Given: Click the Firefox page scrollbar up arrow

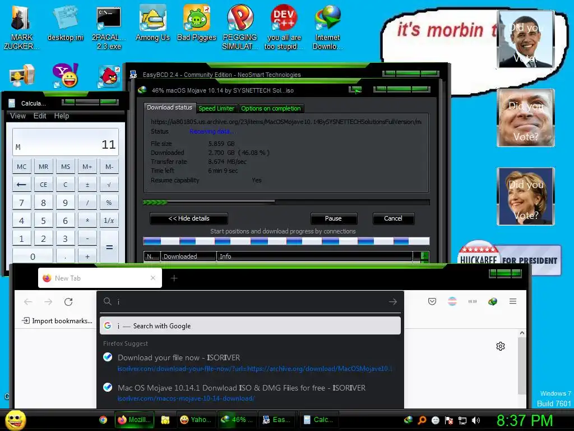Looking at the screenshot, I should [x=522, y=333].
